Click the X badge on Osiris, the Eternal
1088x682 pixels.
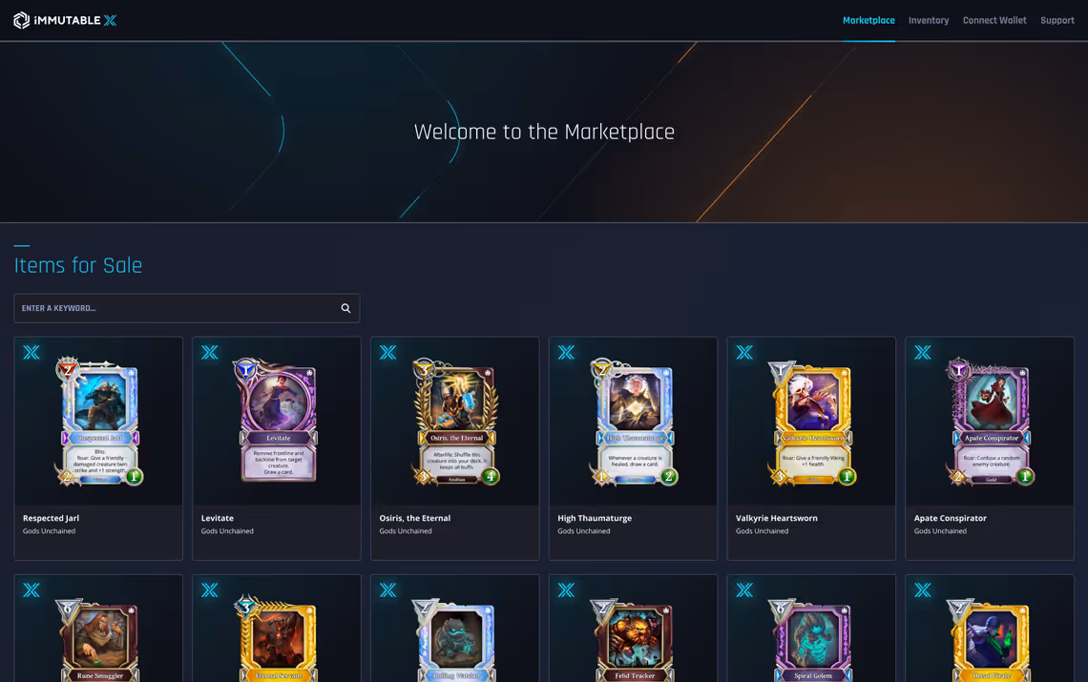click(x=387, y=353)
